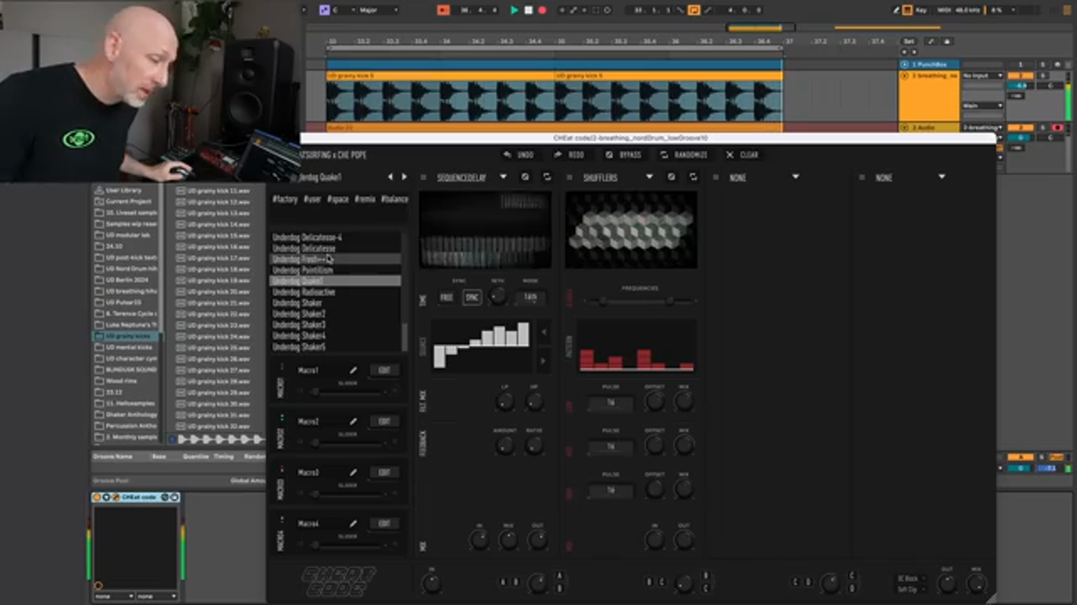Enable the metronome in the transport bar
The image size is (1077, 605).
(x=443, y=10)
